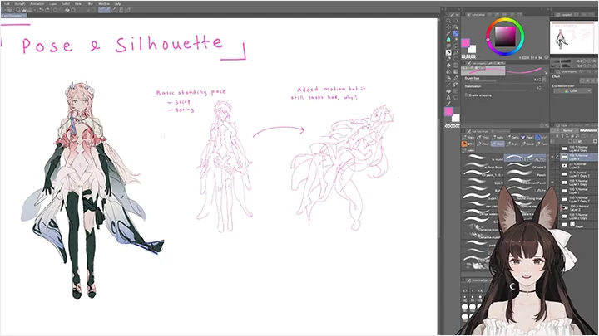Image resolution: width=599 pixels, height=336 pixels.
Task: Open the Select menu
Action: (66, 4)
